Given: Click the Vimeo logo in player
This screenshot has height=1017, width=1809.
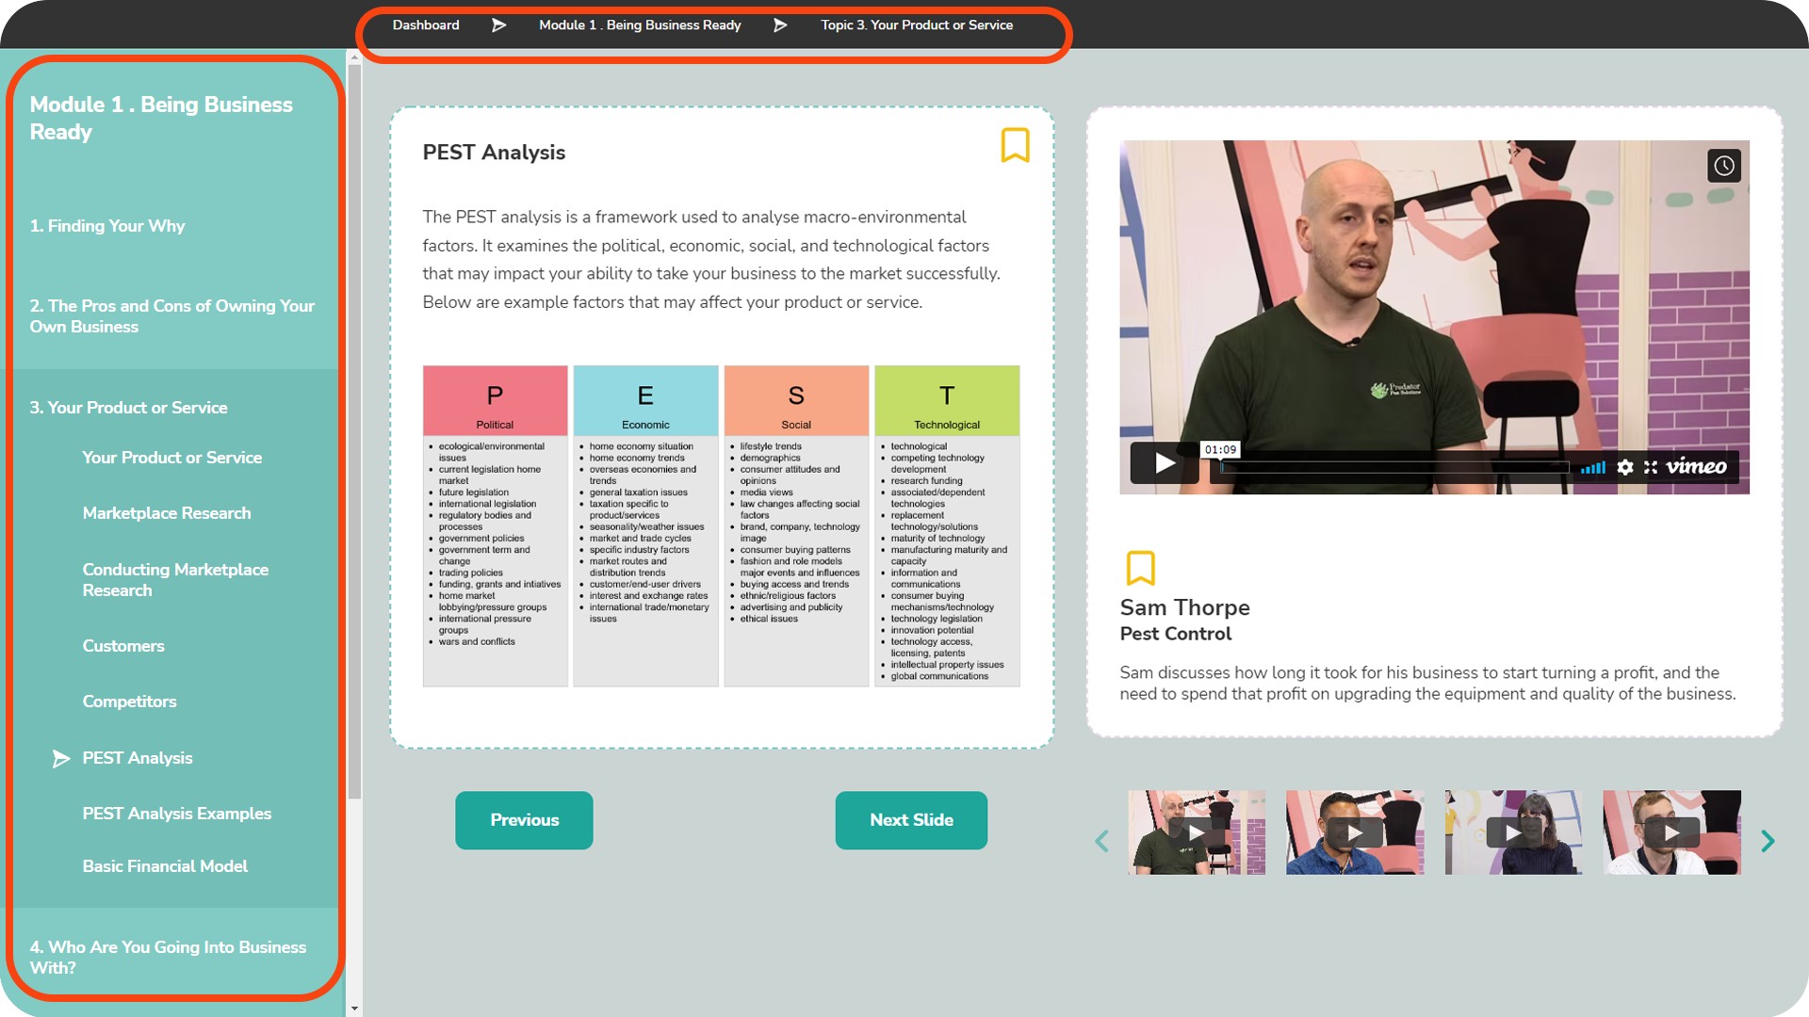Looking at the screenshot, I should click(x=1696, y=467).
